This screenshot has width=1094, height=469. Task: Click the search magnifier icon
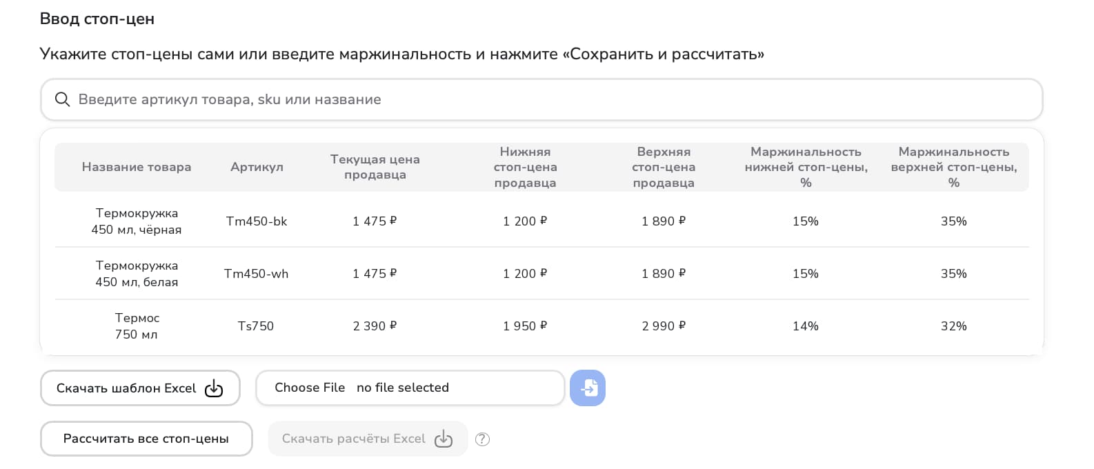tap(62, 99)
